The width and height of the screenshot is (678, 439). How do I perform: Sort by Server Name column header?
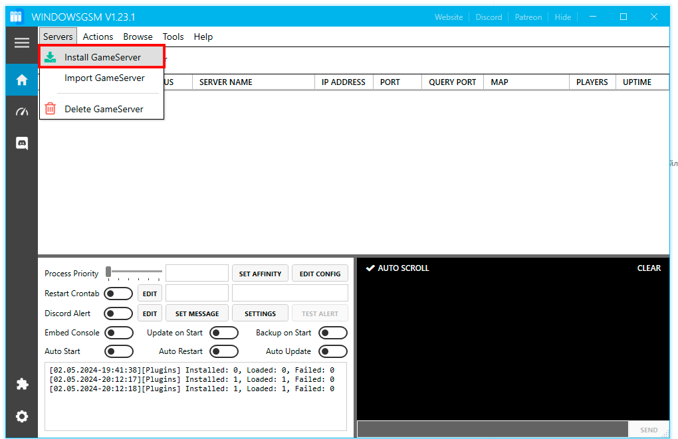point(253,82)
